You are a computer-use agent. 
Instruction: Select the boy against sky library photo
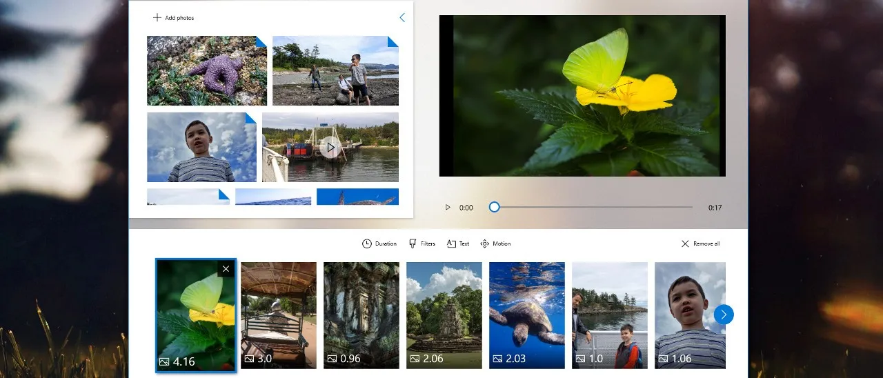coord(201,147)
